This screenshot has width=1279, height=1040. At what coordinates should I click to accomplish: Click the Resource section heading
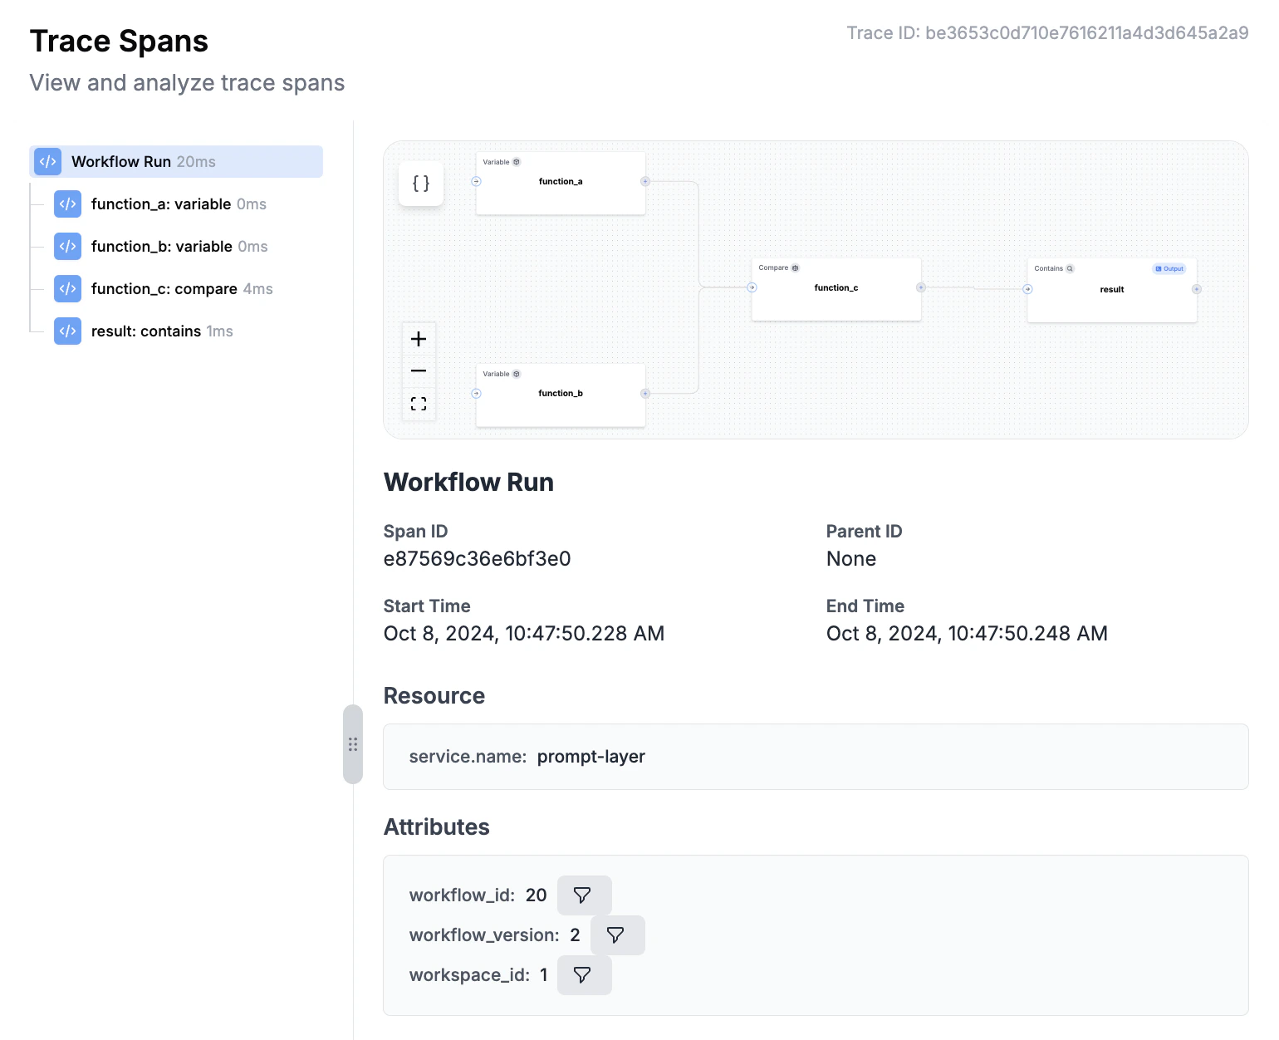pos(434,696)
